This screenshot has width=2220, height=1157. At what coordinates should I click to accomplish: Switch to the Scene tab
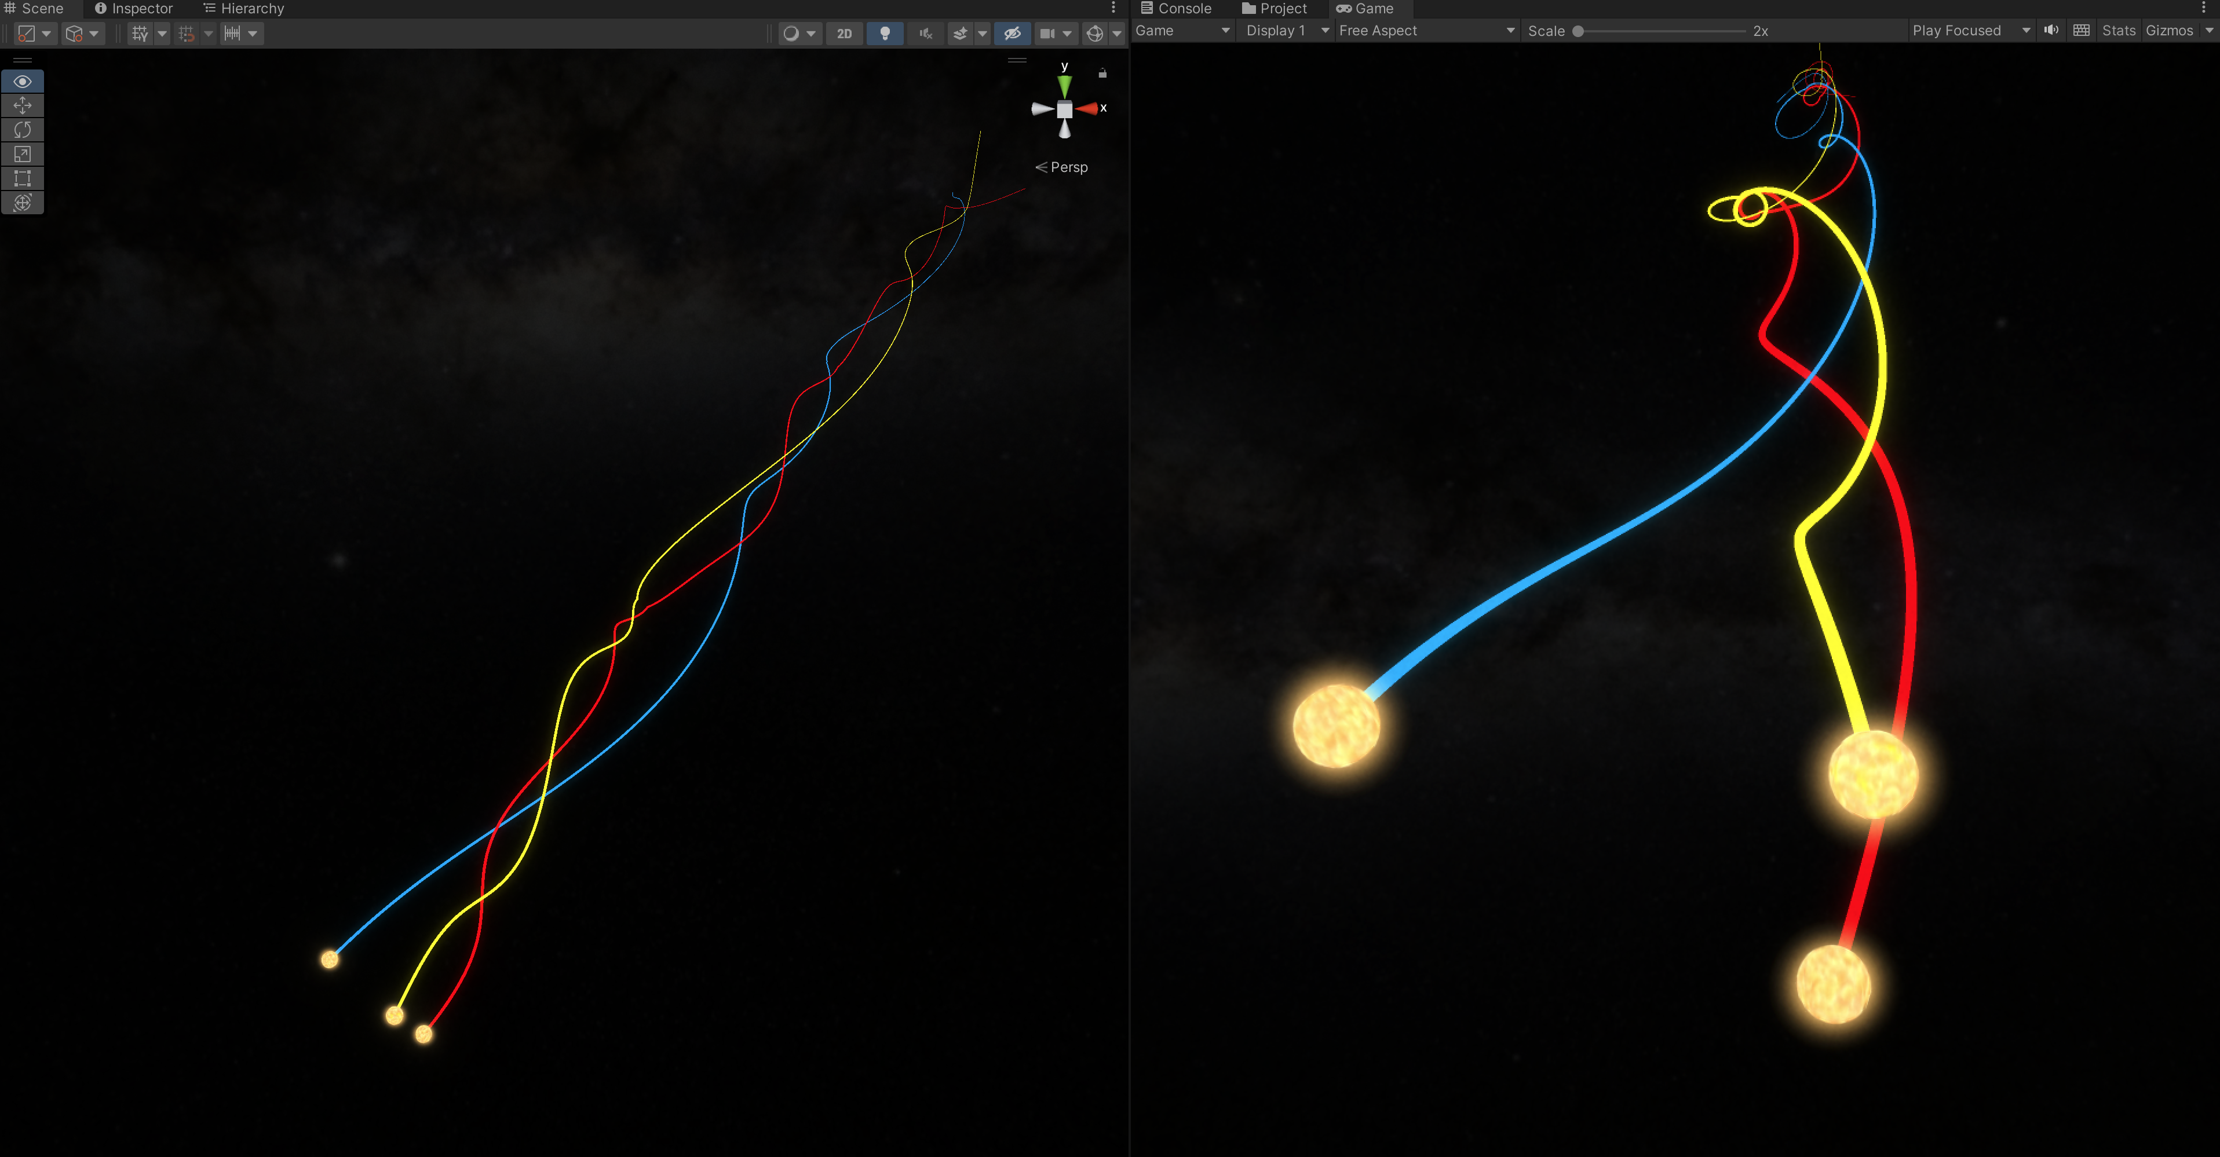(x=34, y=9)
